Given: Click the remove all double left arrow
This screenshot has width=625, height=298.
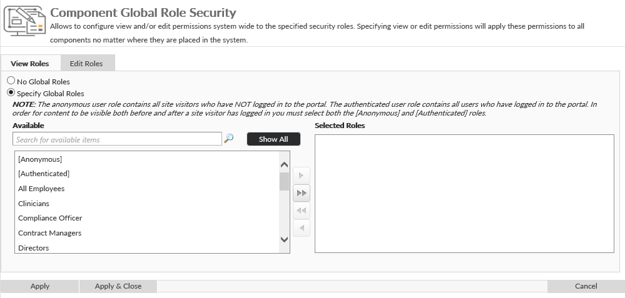Looking at the screenshot, I should coord(302,211).
